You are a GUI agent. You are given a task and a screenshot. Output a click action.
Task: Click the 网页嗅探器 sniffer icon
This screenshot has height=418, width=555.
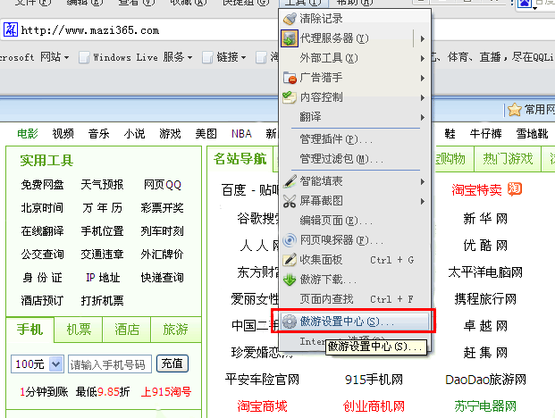click(290, 240)
